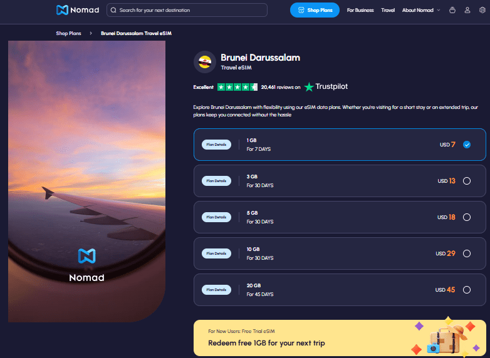Click the search magnifier icon

[113, 10]
